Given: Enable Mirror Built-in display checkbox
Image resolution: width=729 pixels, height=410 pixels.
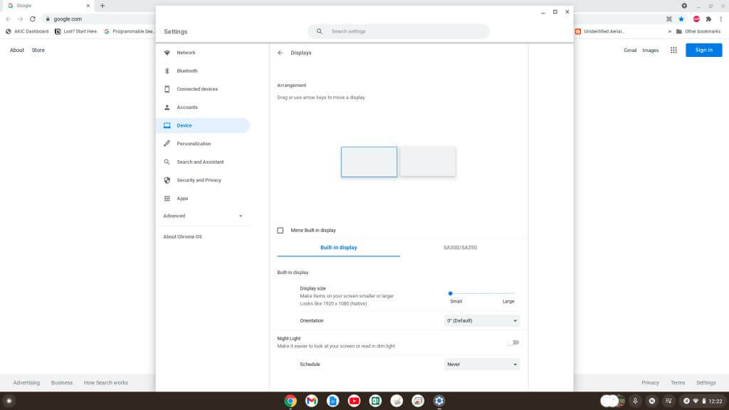Looking at the screenshot, I should [280, 231].
